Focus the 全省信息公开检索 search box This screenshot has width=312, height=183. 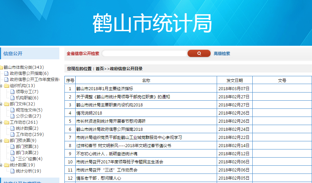pyautogui.click(x=145, y=54)
